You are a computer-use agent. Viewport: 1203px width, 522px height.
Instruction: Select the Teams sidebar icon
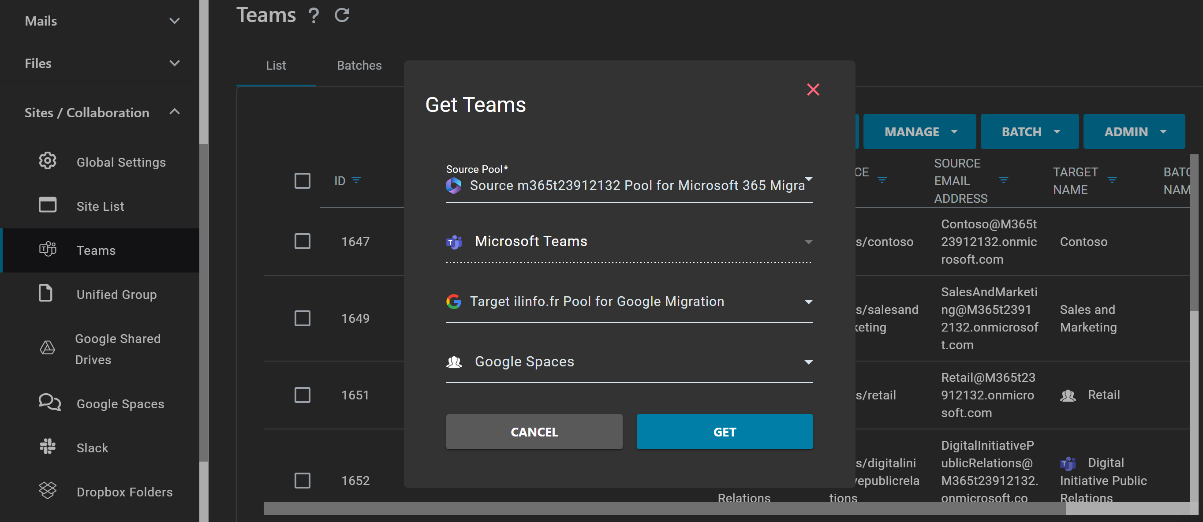tap(47, 250)
